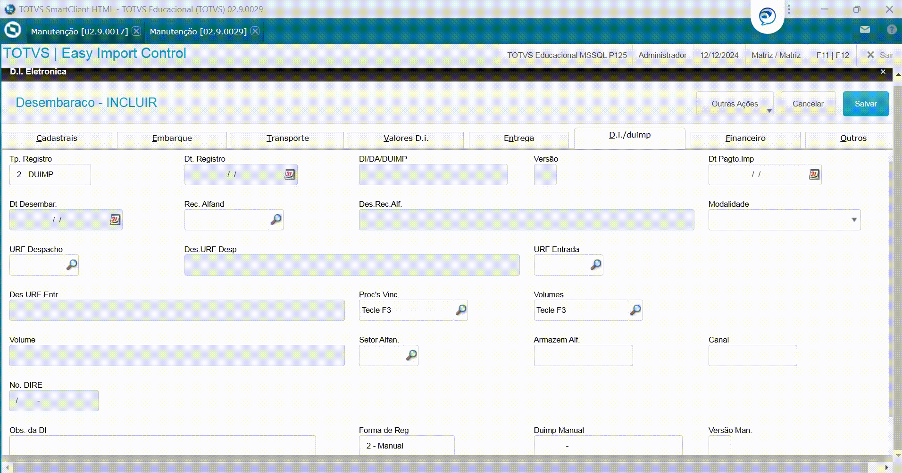The height and width of the screenshot is (473, 902).
Task: Open Volumes lookup magnifier
Action: (635, 310)
